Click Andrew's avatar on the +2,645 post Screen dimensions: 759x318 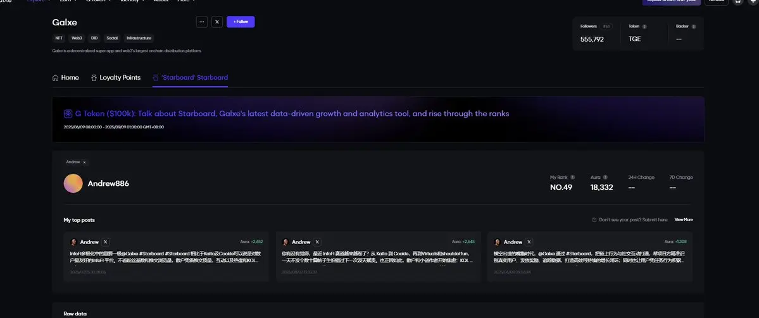[285, 242]
